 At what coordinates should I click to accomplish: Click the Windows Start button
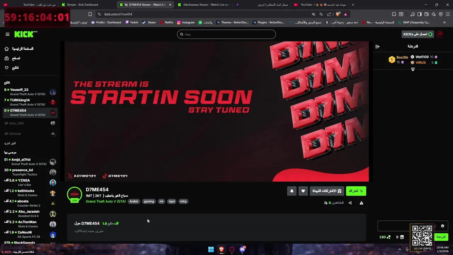click(x=211, y=249)
